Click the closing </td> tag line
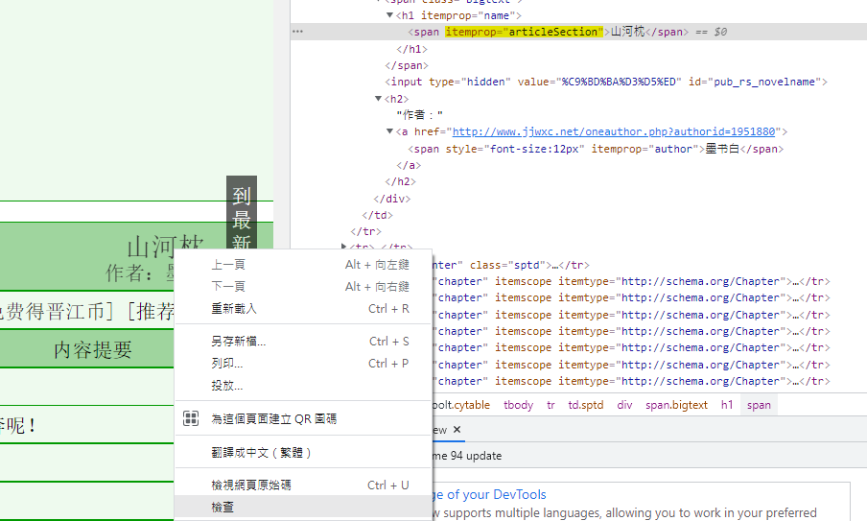 [377, 215]
